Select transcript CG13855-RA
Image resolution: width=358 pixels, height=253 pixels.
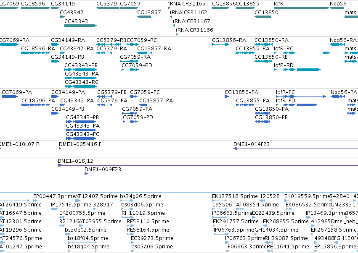(253, 49)
